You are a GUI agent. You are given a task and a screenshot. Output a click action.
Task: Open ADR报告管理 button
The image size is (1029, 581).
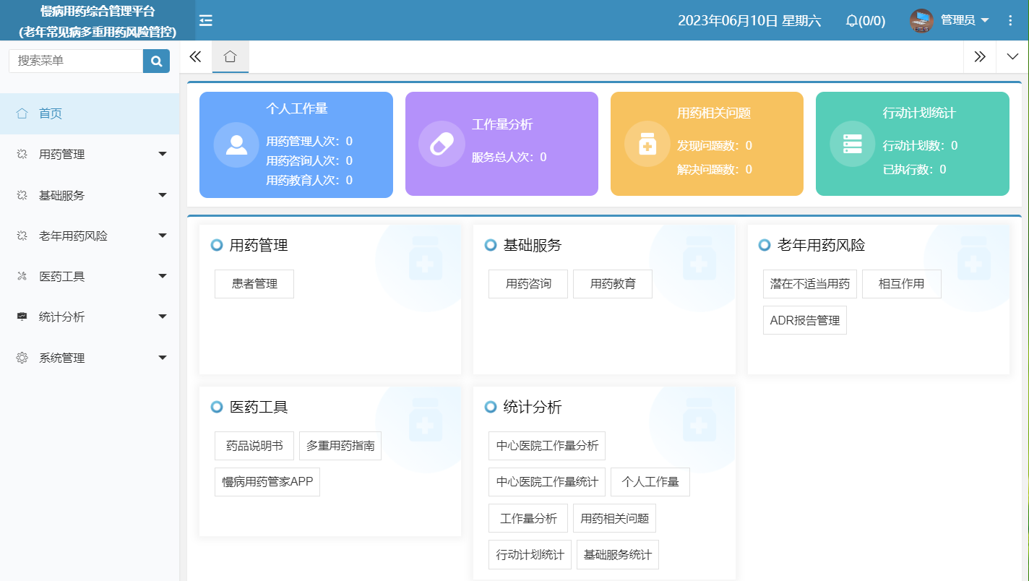(x=805, y=320)
